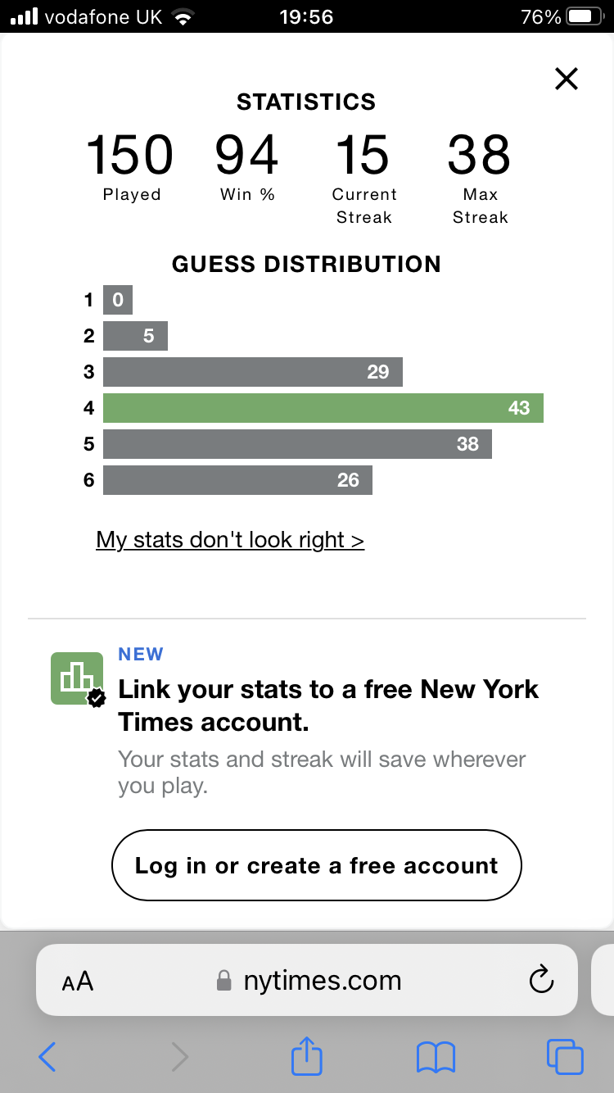The width and height of the screenshot is (614, 1093).
Task: Tap the bar showing 29 guesses
Action: coord(253,372)
